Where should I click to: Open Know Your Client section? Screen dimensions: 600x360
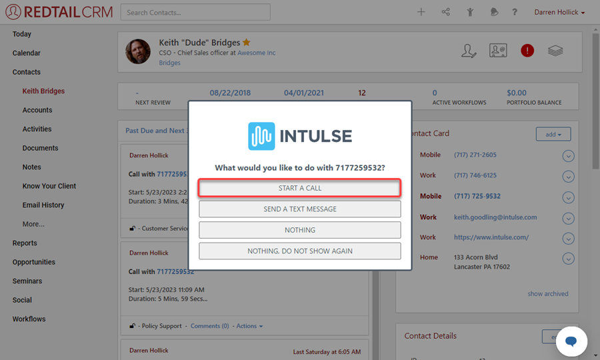(49, 186)
